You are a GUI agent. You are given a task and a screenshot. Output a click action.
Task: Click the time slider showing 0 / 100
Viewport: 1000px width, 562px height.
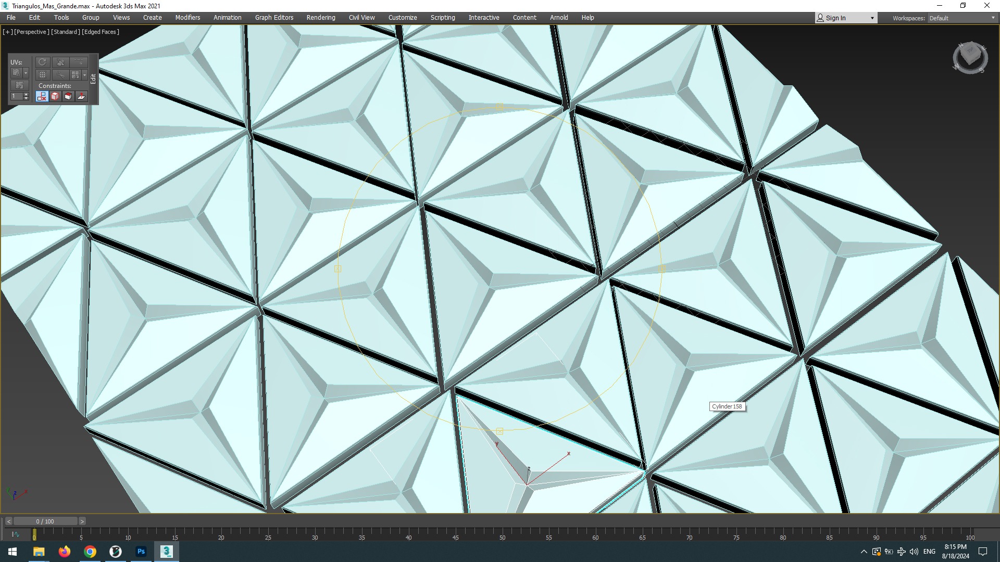[x=45, y=521]
